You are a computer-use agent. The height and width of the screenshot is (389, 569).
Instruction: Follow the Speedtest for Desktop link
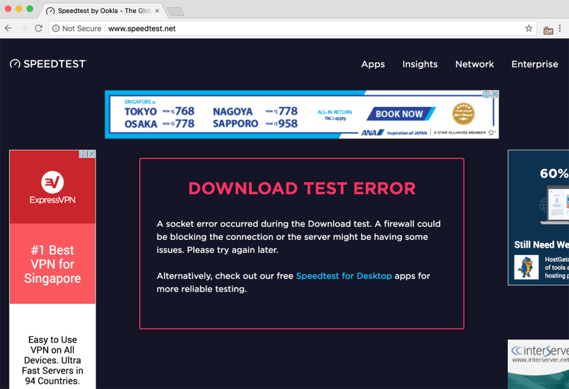(343, 276)
